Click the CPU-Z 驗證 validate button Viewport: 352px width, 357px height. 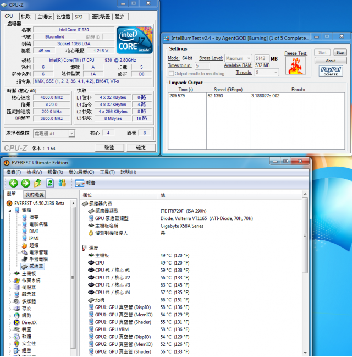109,147
